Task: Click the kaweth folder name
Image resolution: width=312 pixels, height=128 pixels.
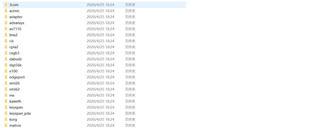Action: 15,101
